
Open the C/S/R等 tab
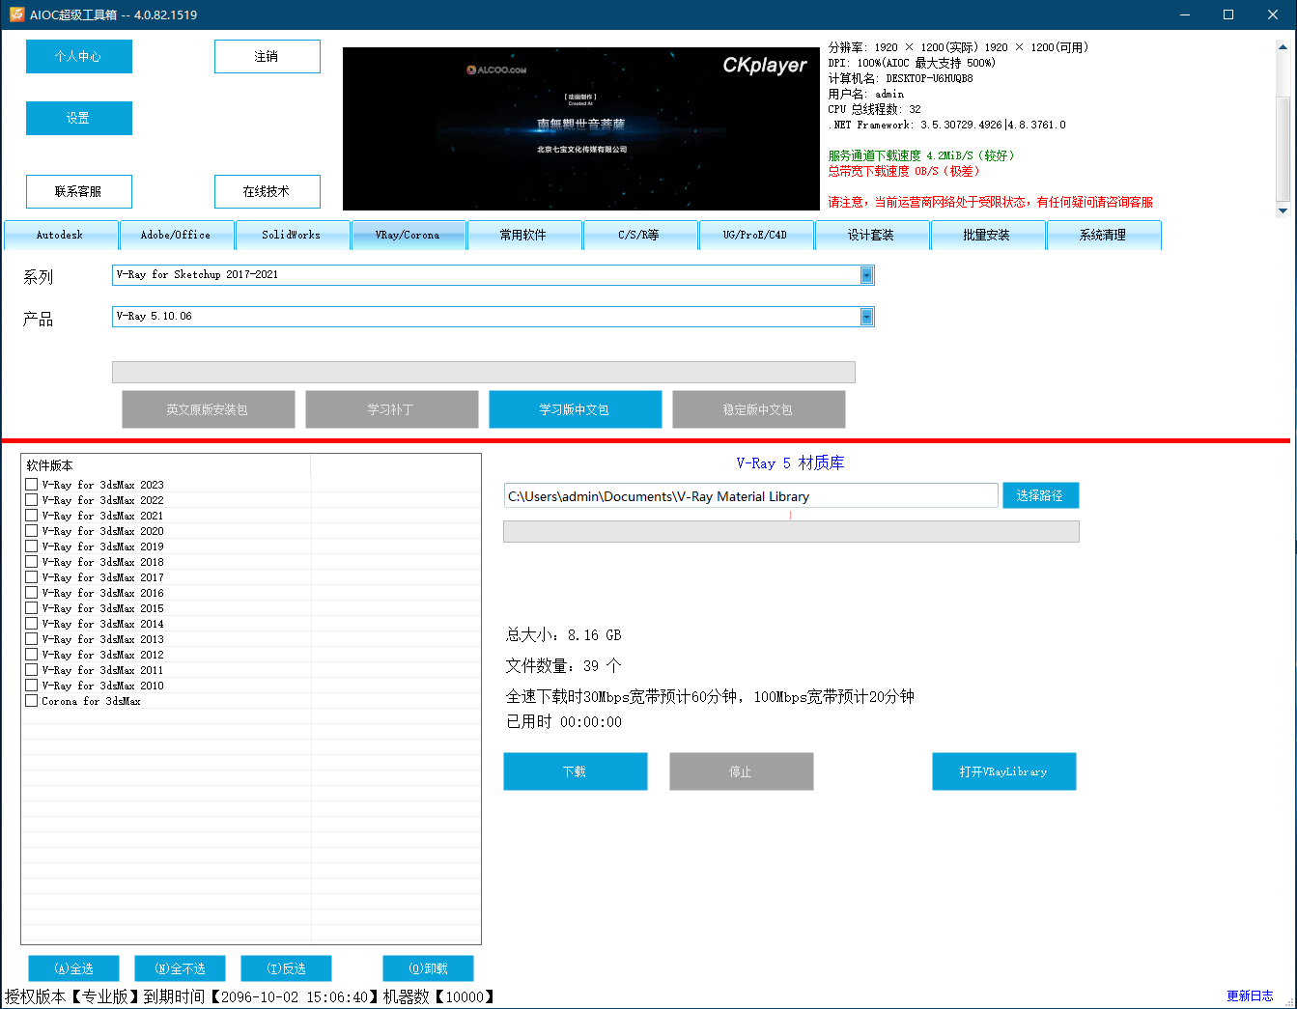pos(640,235)
